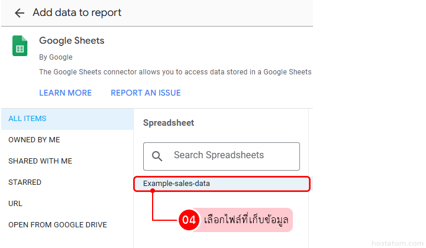This screenshot has width=426, height=248.
Task: Click the pink Thai annotation label
Action: [247, 220]
